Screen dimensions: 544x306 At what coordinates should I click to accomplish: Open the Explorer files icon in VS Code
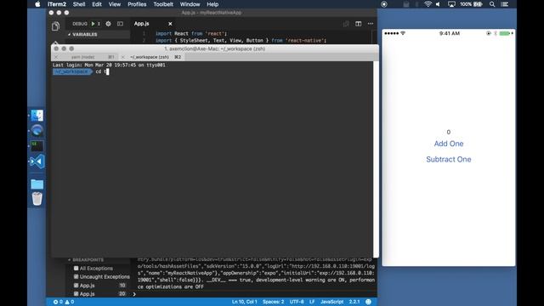click(x=55, y=26)
